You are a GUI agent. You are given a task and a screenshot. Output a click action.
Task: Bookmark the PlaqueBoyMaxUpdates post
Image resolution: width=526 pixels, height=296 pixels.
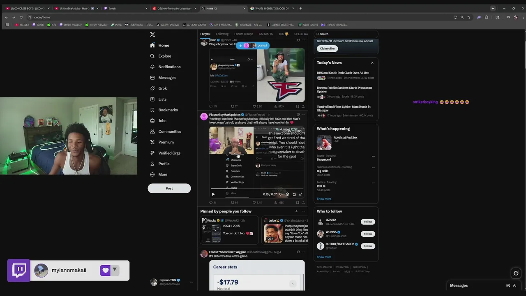tap(298, 202)
